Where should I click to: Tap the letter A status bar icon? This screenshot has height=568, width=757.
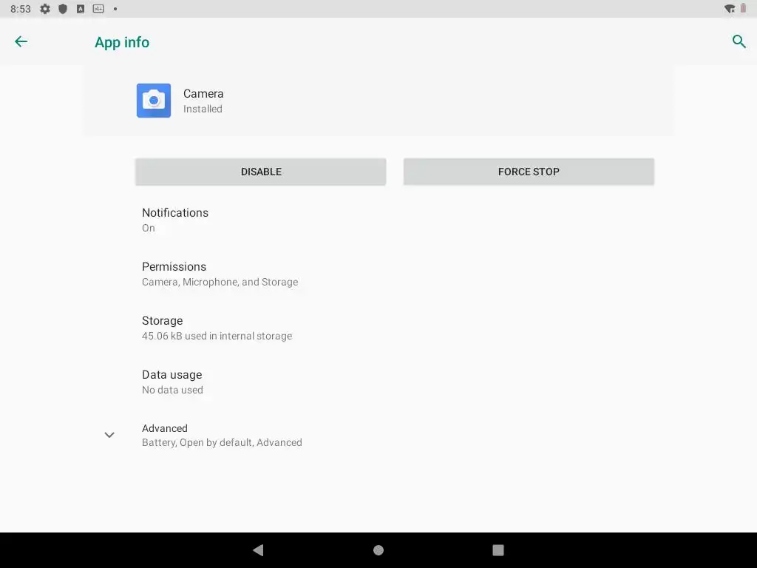coord(81,9)
